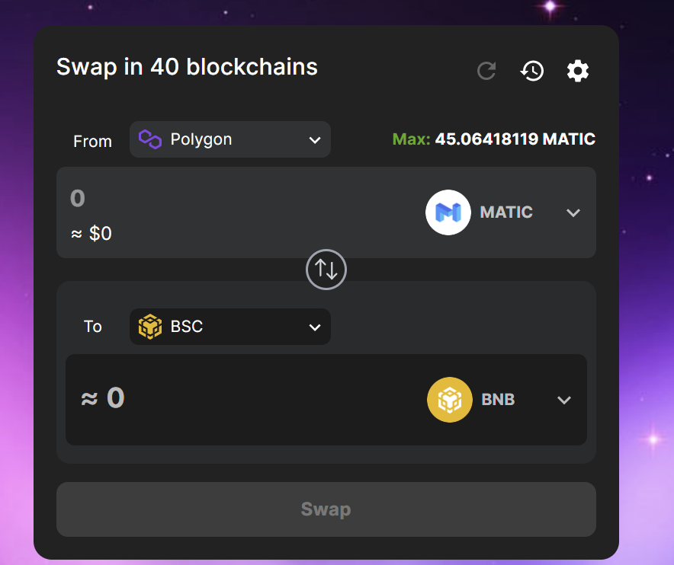The width and height of the screenshot is (674, 565).
Task: Click the BNB token logo
Action: point(450,400)
